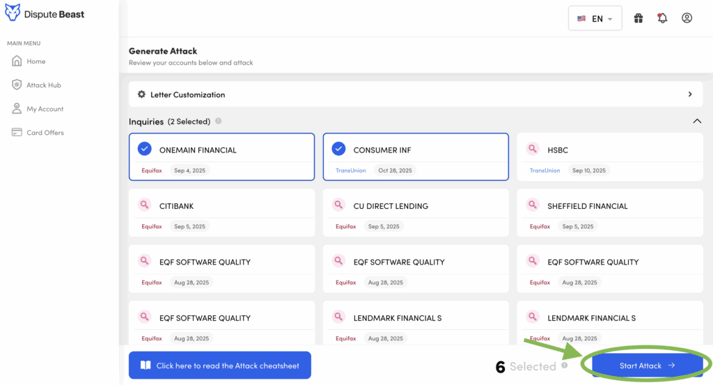Open the user profile icon
Viewport: 713px width, 385px height.
click(x=687, y=19)
